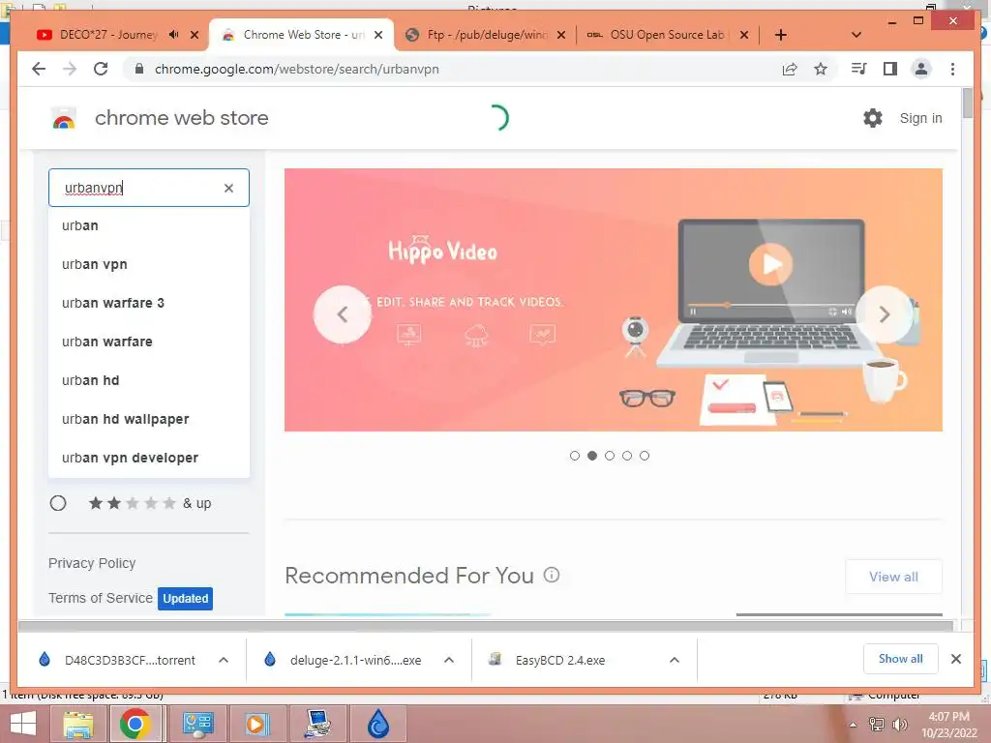View site security lock info
The width and height of the screenshot is (991, 743).
click(x=139, y=69)
